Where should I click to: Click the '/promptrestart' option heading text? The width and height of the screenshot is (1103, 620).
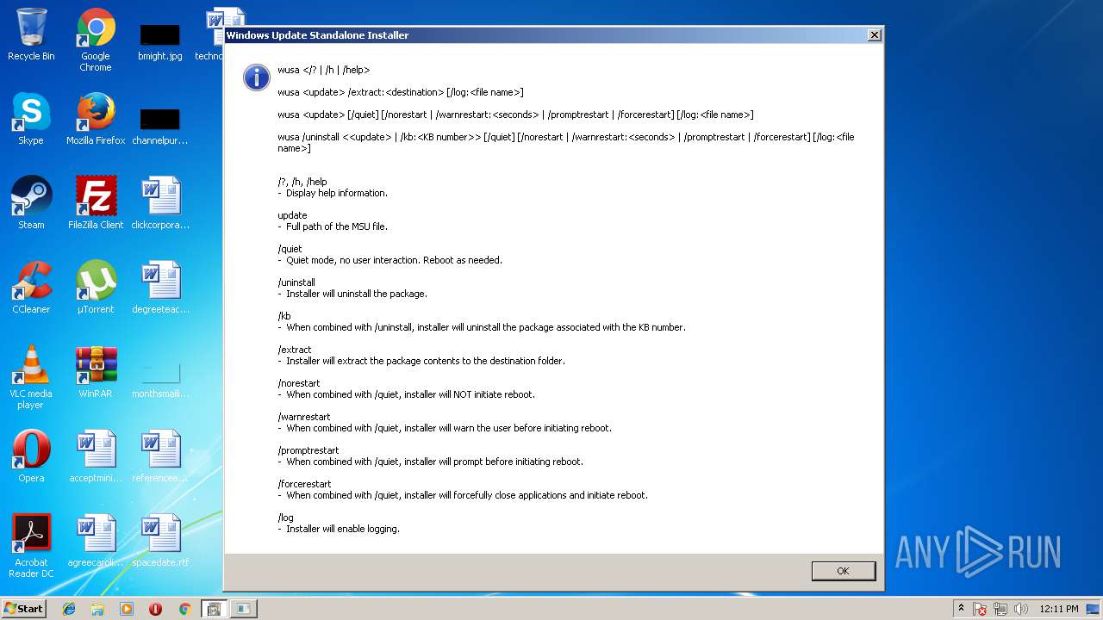(308, 450)
